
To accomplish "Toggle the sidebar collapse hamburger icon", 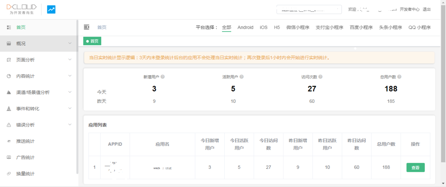I will coord(86,27).
